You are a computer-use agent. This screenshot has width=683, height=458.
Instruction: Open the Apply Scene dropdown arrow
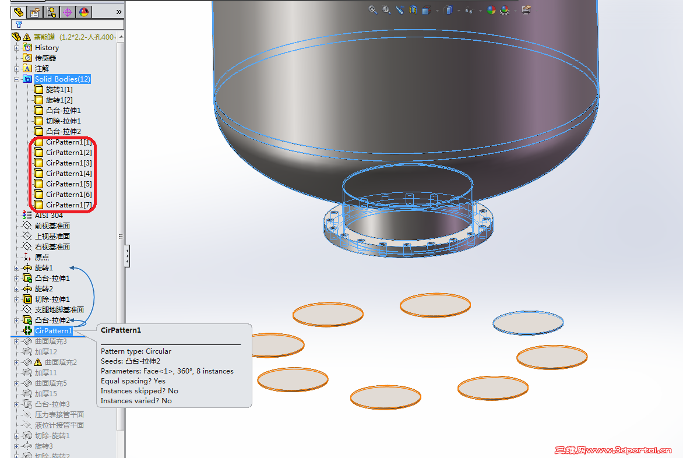click(x=515, y=10)
